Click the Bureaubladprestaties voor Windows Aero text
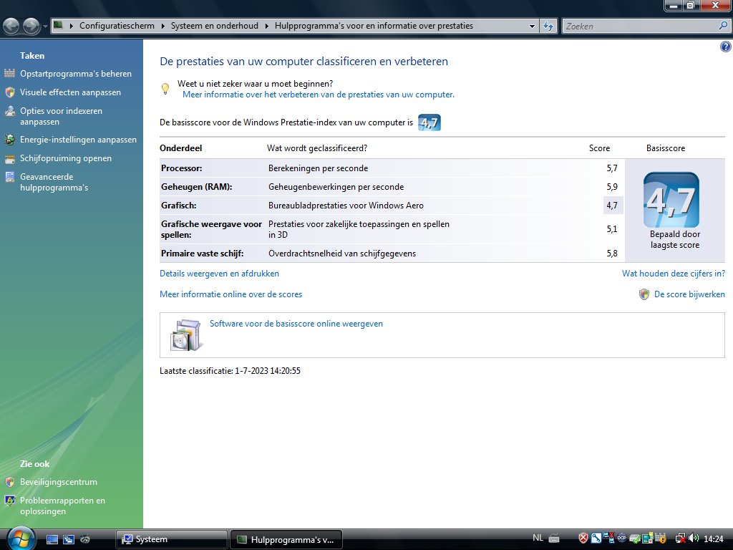The image size is (733, 550). pyautogui.click(x=346, y=206)
